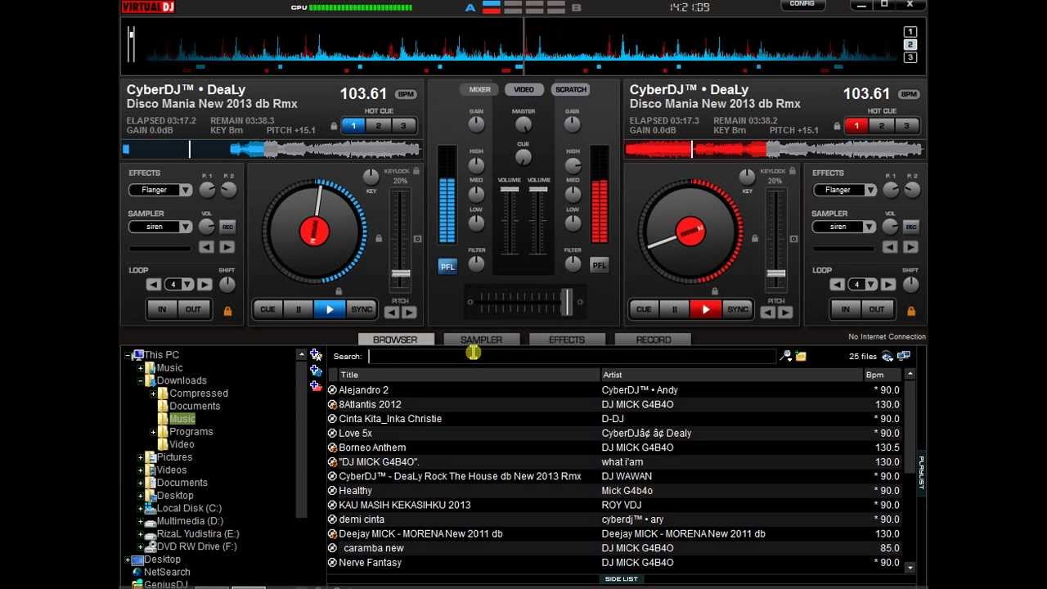Switch center panel to SCRATCH
The height and width of the screenshot is (589, 1047).
pos(570,90)
